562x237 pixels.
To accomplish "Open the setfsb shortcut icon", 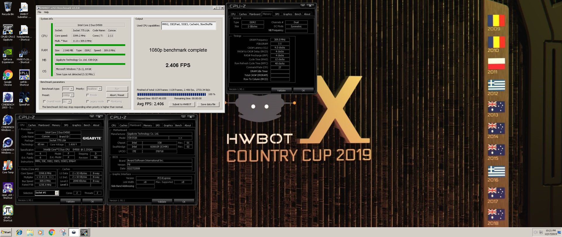I will (24, 78).
